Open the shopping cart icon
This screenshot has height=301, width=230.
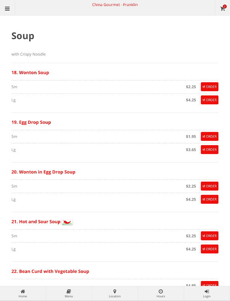(x=222, y=8)
